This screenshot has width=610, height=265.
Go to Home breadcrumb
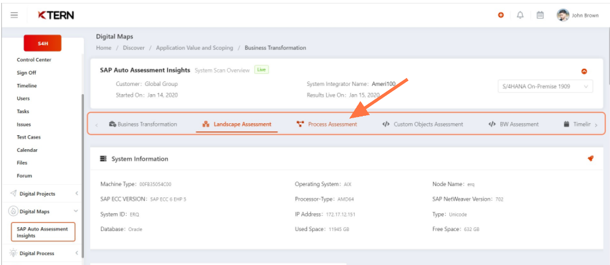(104, 48)
